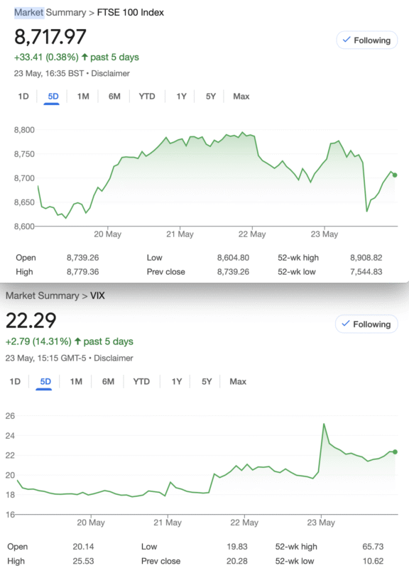Switch VIX chart to 1M
This screenshot has height=568, width=409.
(76, 381)
